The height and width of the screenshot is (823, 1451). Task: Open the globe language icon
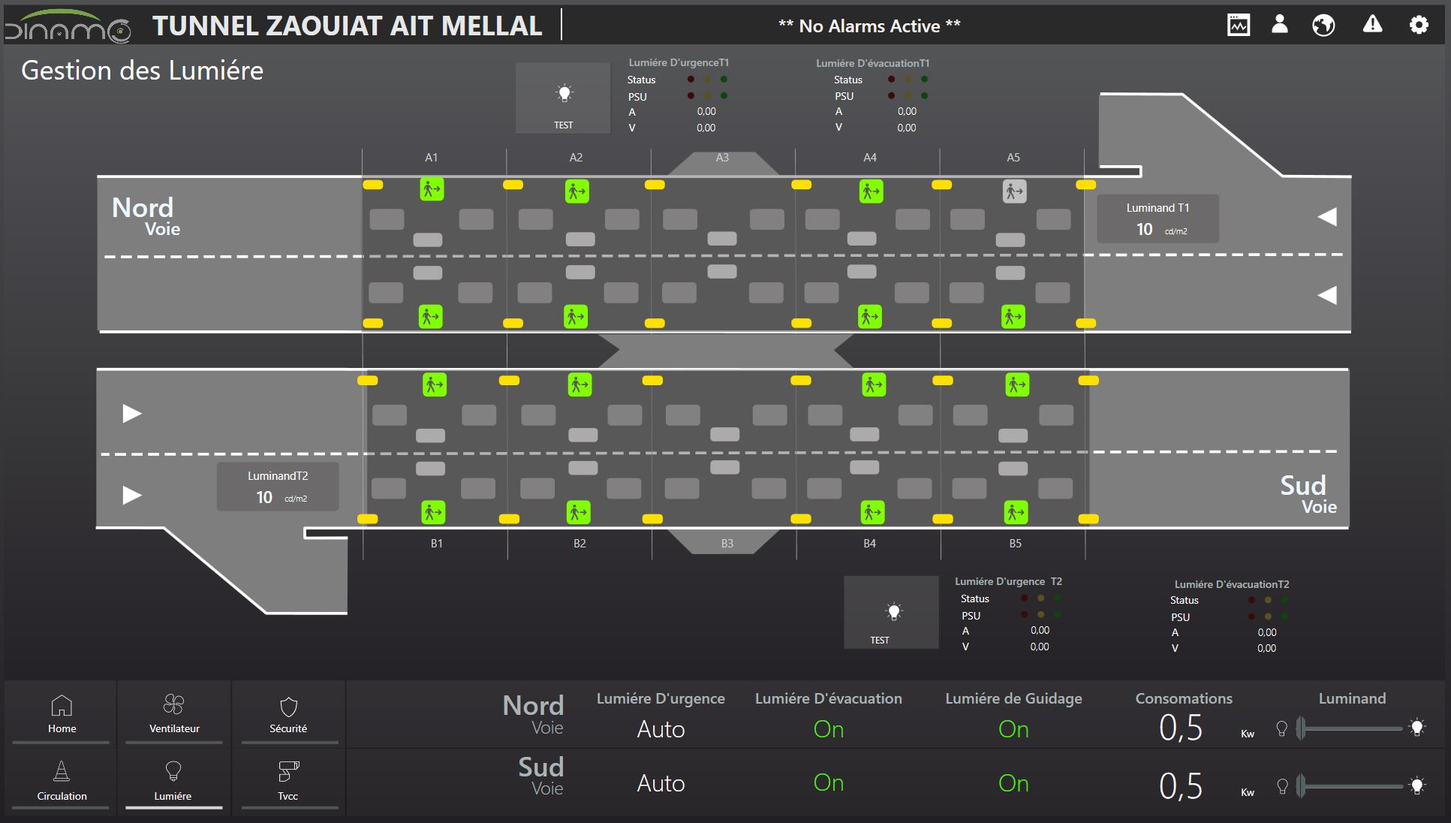pyautogui.click(x=1323, y=25)
